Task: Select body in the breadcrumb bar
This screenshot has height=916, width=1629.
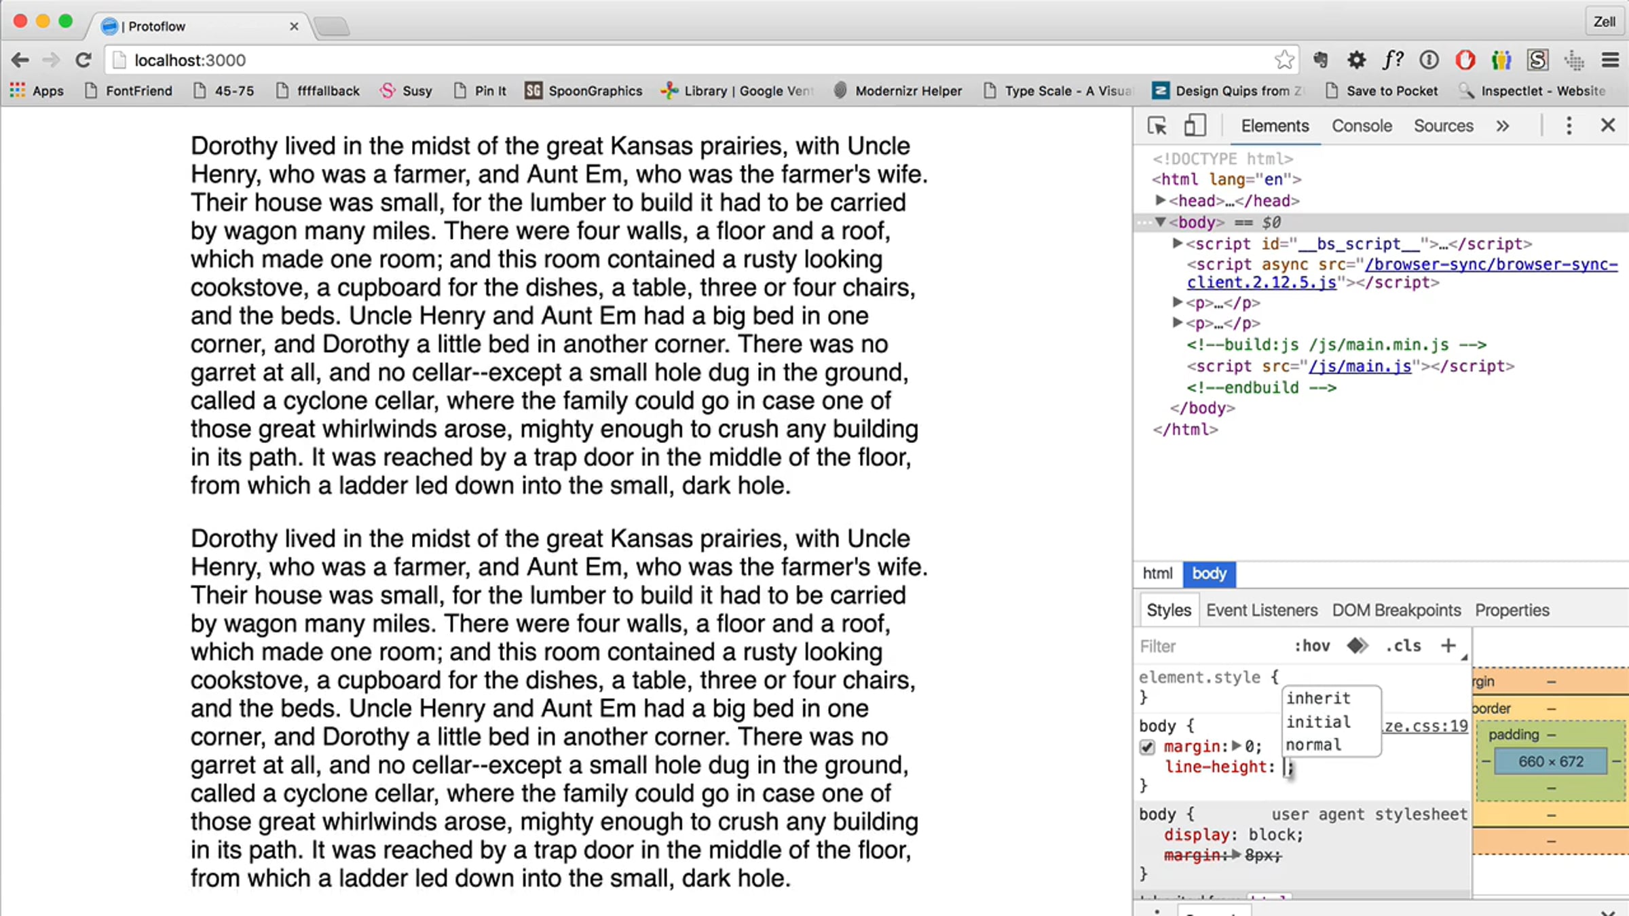Action: tap(1210, 573)
